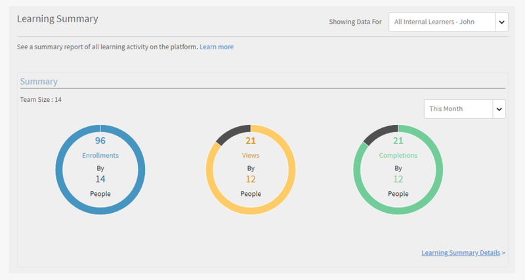Click the dark gray segment of Completions chart
Screen dimensions: 525x280
point(380,132)
